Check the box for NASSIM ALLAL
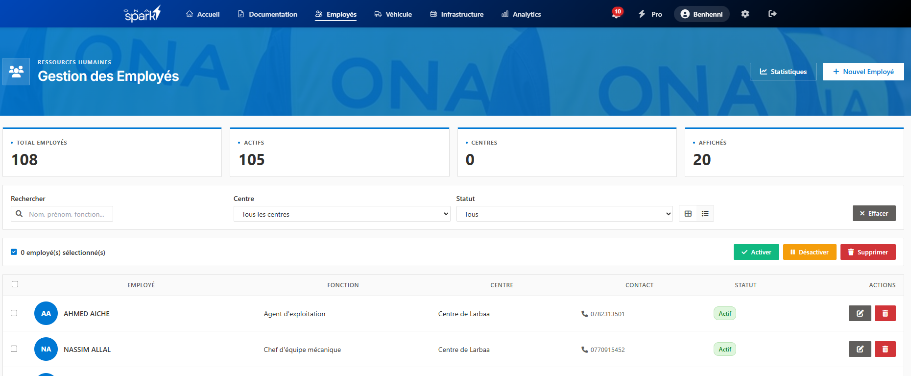The height and width of the screenshot is (376, 911). click(14, 349)
